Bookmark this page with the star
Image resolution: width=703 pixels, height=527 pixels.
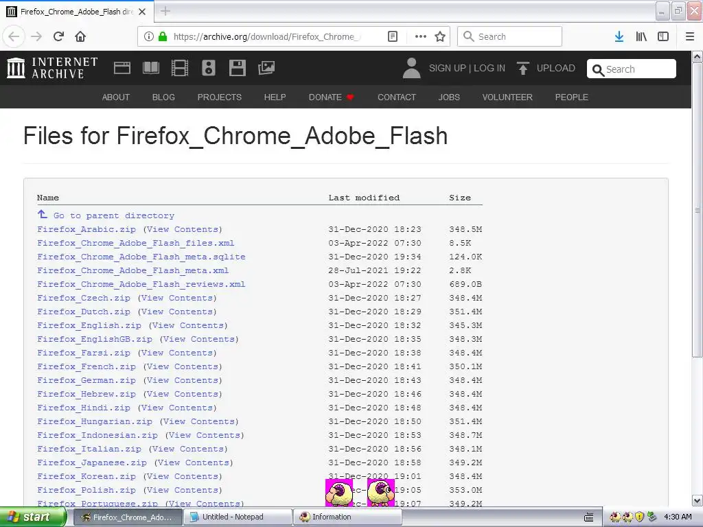coord(440,36)
